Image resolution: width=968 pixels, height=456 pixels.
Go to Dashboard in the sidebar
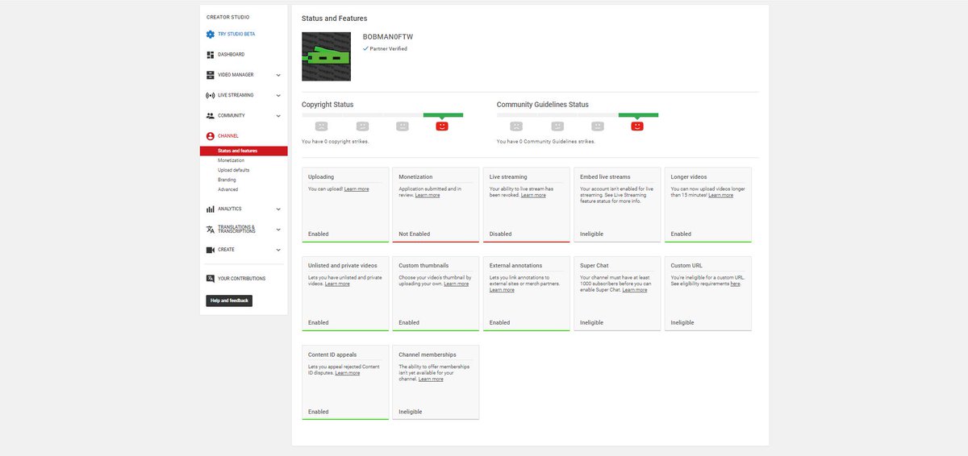coord(231,55)
